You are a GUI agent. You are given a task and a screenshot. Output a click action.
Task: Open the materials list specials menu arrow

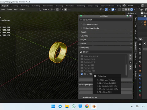tap(130, 62)
